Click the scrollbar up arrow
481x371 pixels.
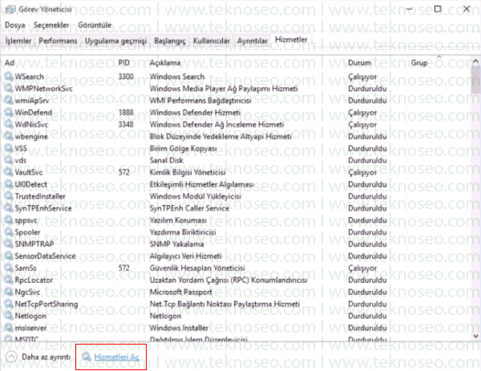475,62
